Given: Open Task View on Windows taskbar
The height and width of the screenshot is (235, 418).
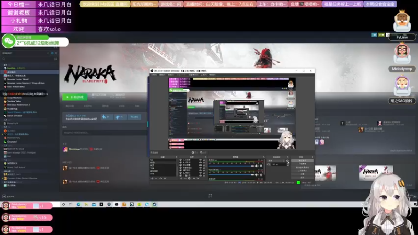Looking at the screenshot, I should (71, 204).
